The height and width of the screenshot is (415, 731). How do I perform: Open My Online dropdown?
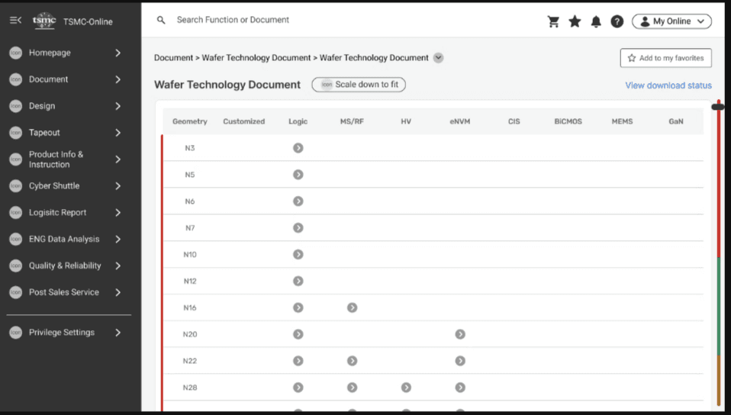click(x=671, y=21)
